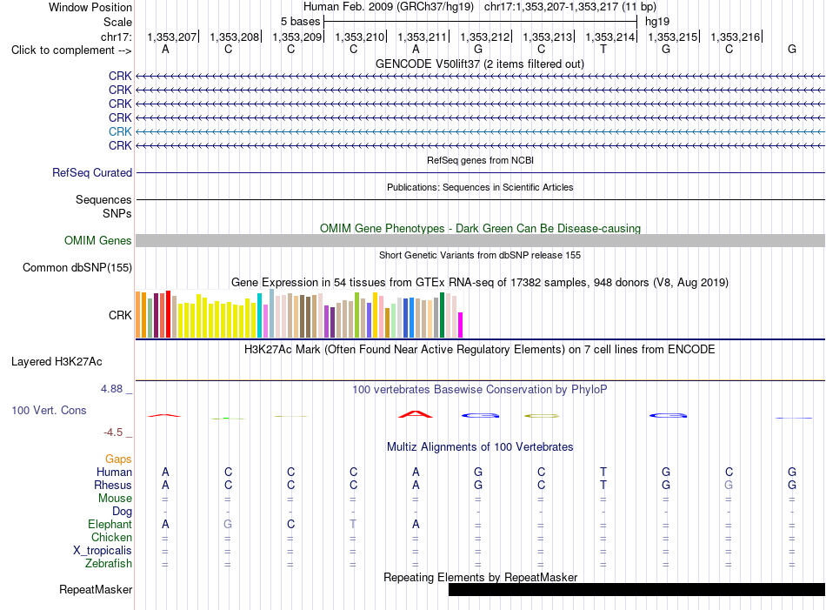Click the chr17:1,353,207-1,353,217 position text
826x610 pixels.
point(550,7)
